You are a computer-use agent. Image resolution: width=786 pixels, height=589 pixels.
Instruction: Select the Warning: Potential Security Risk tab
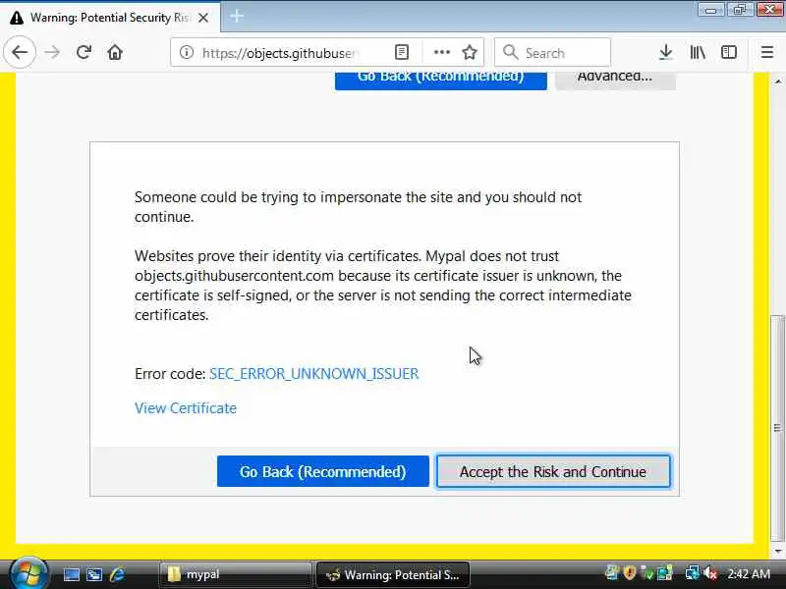click(110, 18)
